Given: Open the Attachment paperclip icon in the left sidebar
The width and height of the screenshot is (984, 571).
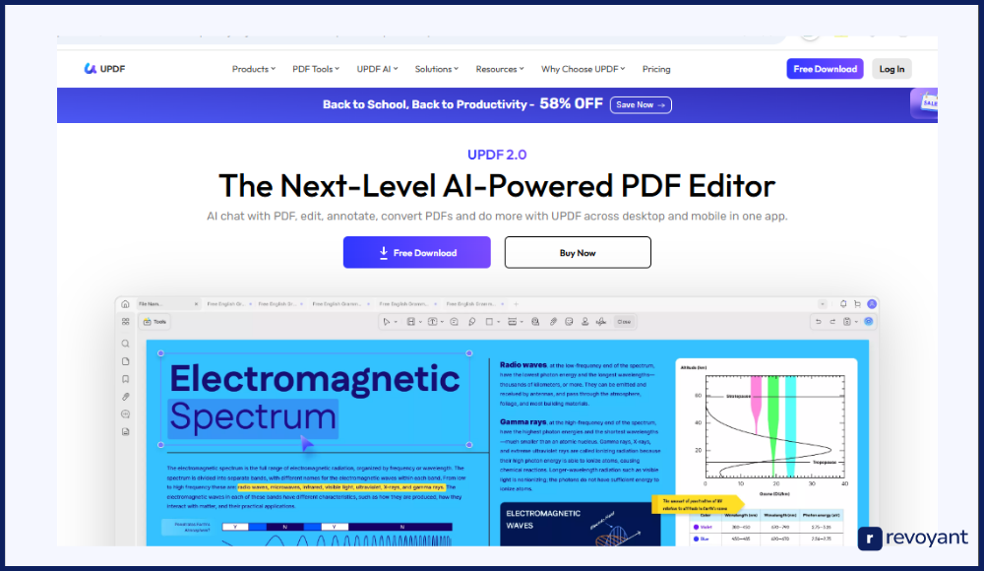Looking at the screenshot, I should coord(126,397).
